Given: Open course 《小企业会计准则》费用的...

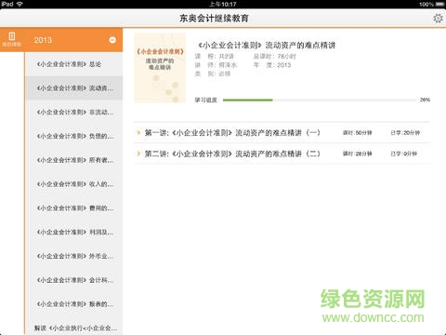Looking at the screenshot, I should (x=74, y=208).
